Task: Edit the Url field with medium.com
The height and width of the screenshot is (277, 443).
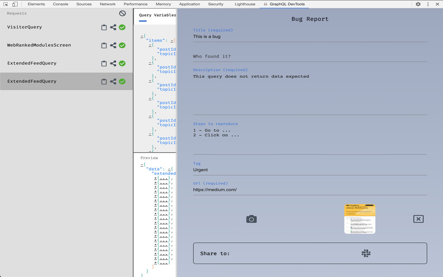Action: pyautogui.click(x=310, y=190)
